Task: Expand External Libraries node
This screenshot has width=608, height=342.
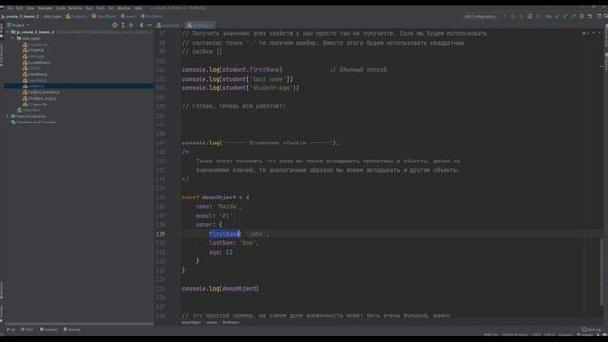Action: pyautogui.click(x=8, y=116)
